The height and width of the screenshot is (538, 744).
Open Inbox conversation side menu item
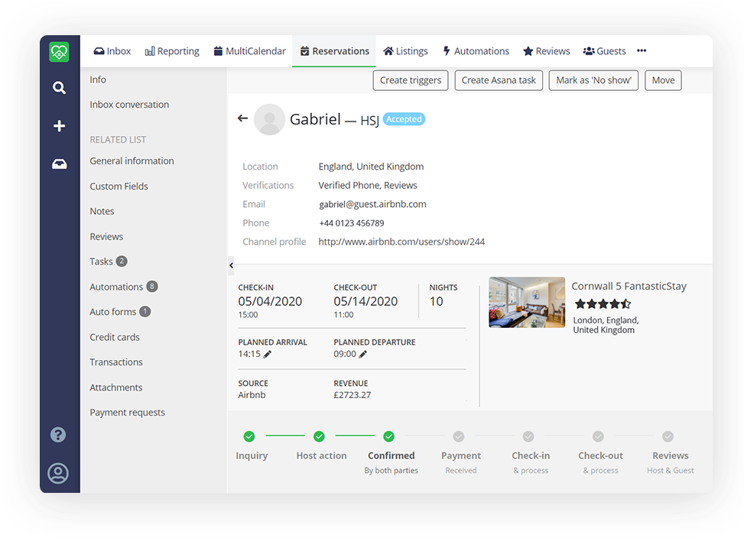click(x=129, y=105)
